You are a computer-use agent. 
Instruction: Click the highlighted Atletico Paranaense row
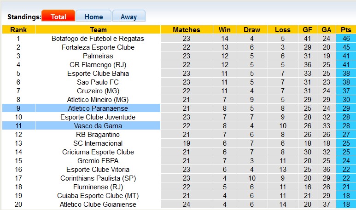tap(98, 108)
